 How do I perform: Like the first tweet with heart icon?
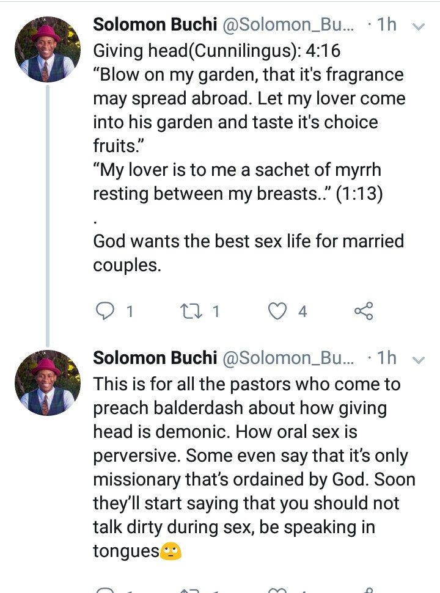[278, 311]
